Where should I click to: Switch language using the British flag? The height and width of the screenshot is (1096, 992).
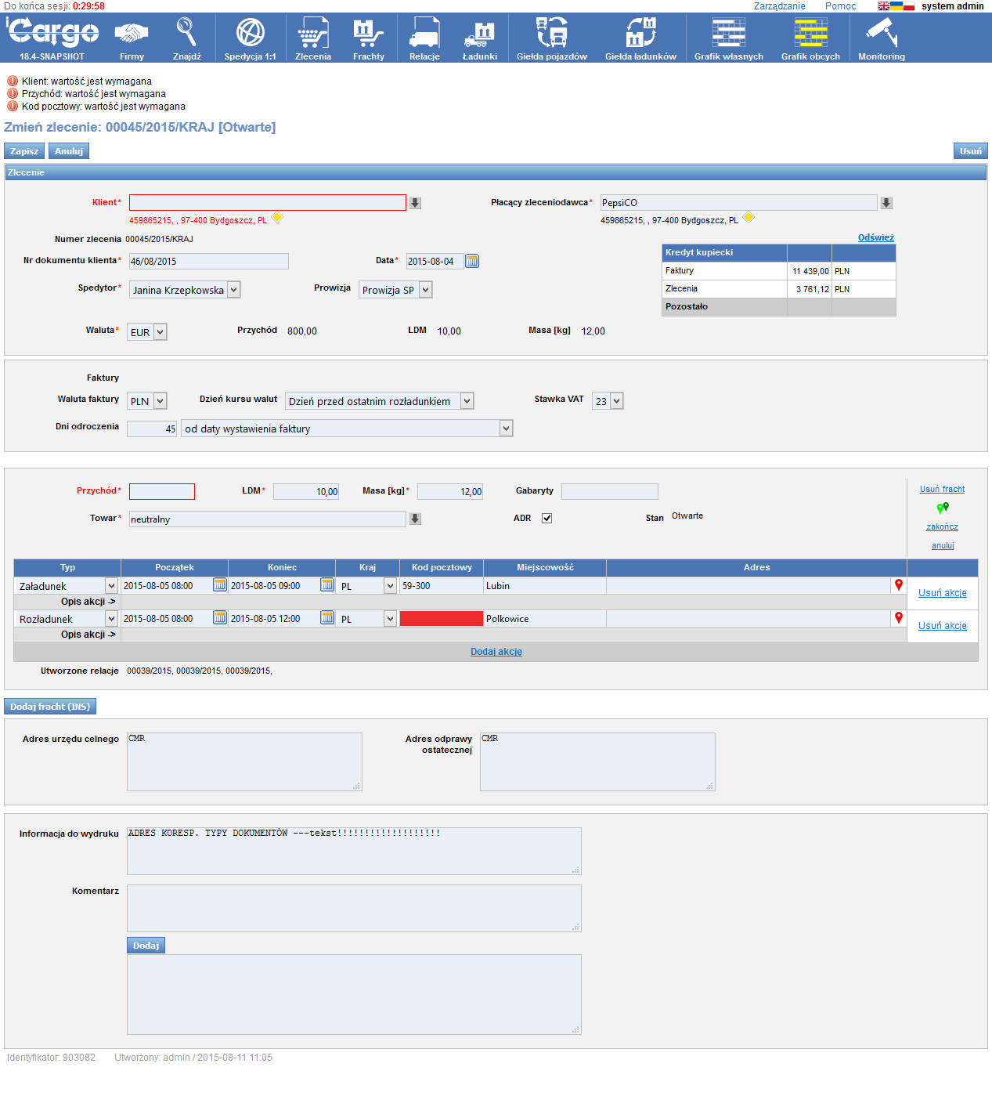point(883,6)
